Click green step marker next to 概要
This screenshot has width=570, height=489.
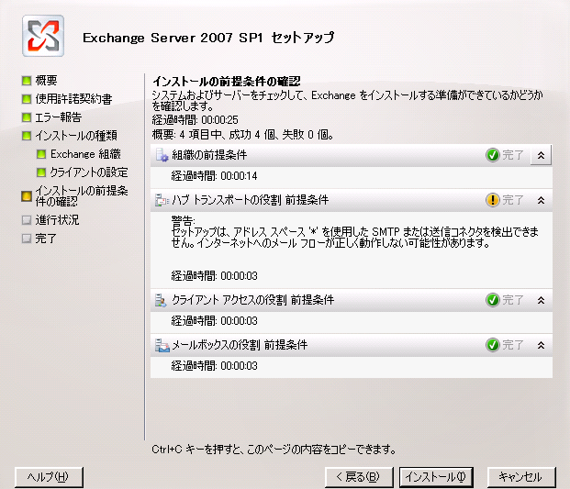[x=27, y=81]
